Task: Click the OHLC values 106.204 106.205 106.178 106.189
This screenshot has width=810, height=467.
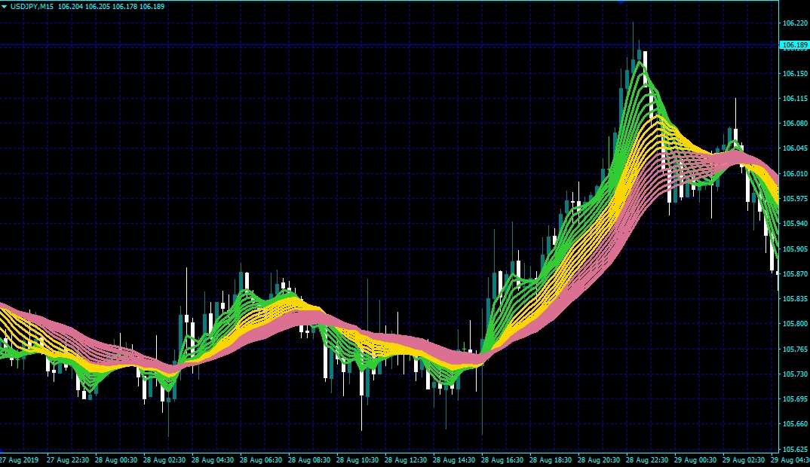Action: click(x=111, y=7)
